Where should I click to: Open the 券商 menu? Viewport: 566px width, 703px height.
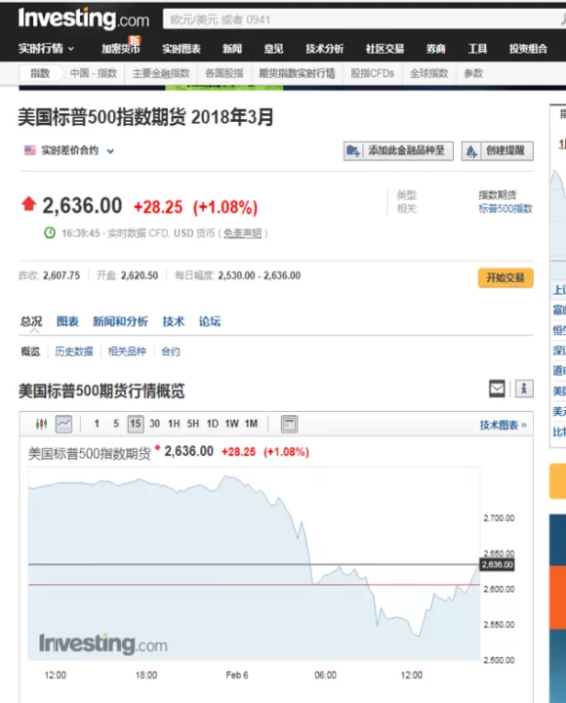point(435,49)
